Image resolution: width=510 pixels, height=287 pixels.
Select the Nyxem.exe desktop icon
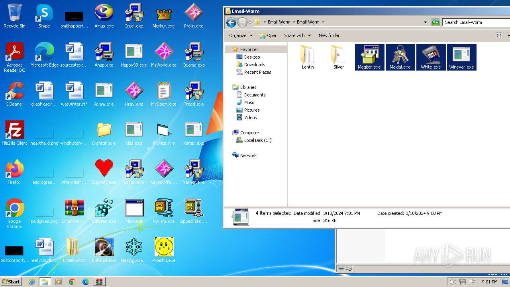(164, 211)
